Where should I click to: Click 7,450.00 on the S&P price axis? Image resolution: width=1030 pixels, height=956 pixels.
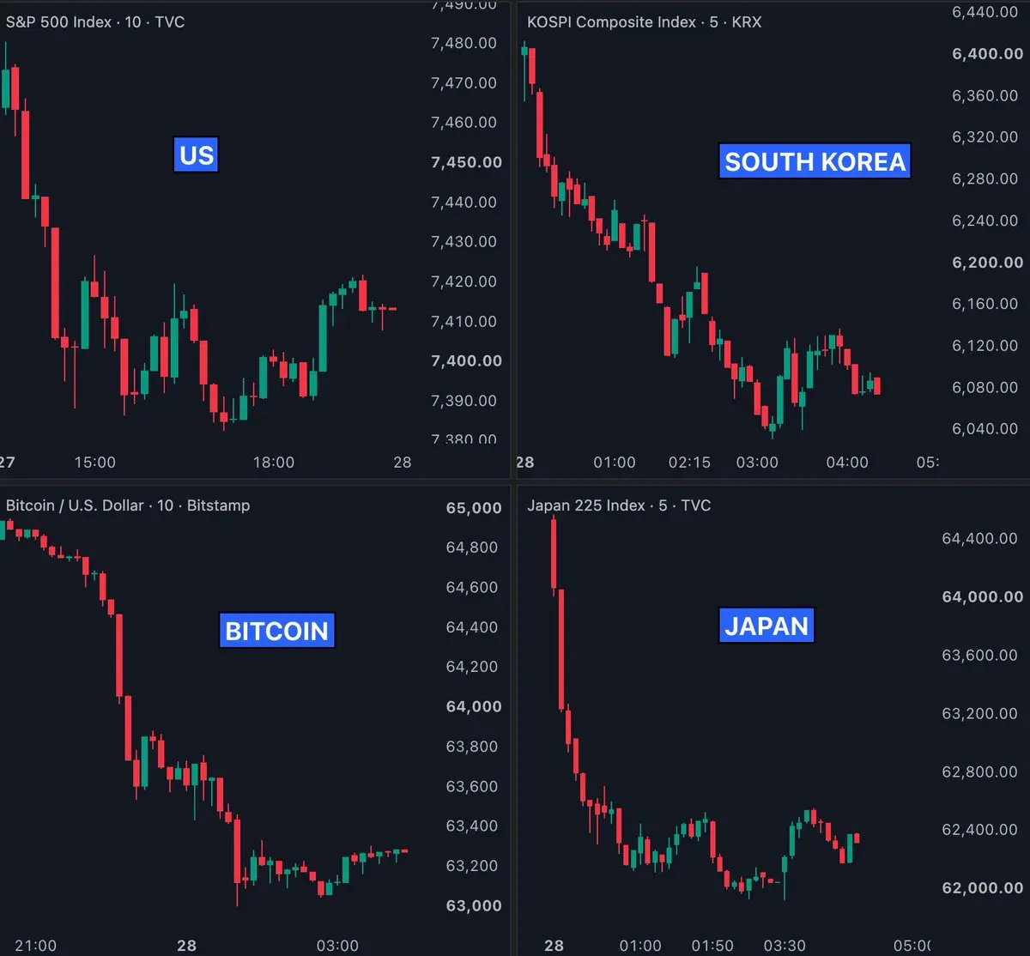[x=466, y=162]
